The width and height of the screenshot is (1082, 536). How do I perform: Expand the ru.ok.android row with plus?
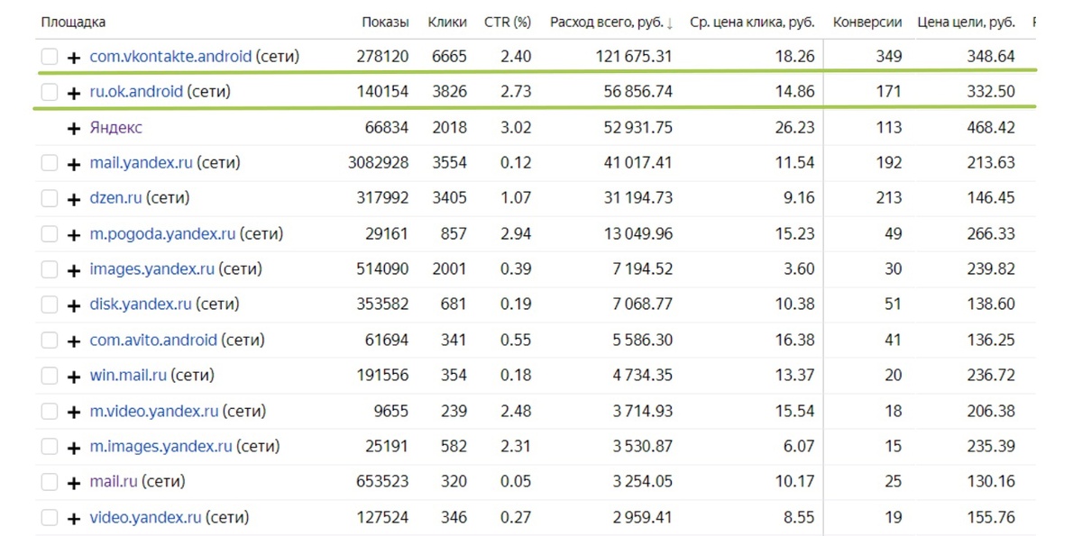click(x=75, y=92)
